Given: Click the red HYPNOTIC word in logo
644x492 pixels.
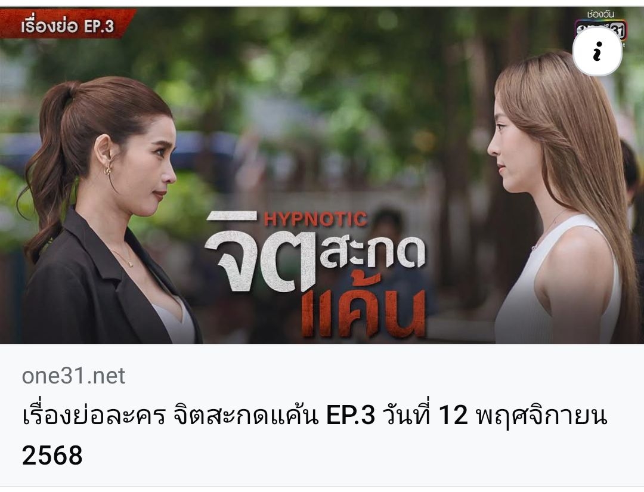Looking at the screenshot, I should click(x=315, y=219).
